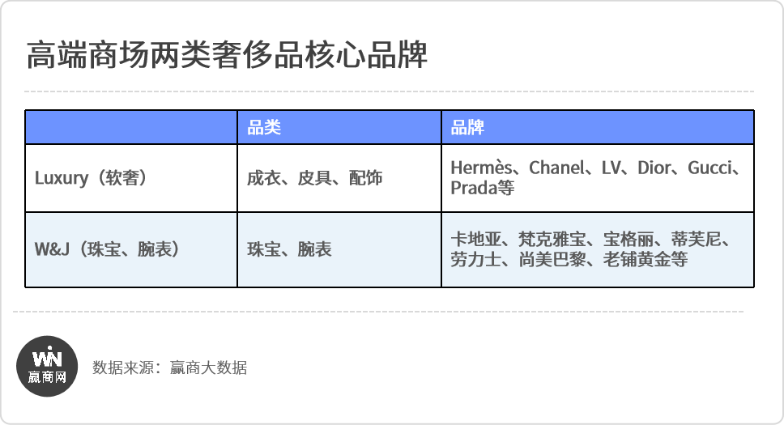Click the 蒂芙尼 brand text
Viewport: 784px width, 425px height.
tap(696, 239)
